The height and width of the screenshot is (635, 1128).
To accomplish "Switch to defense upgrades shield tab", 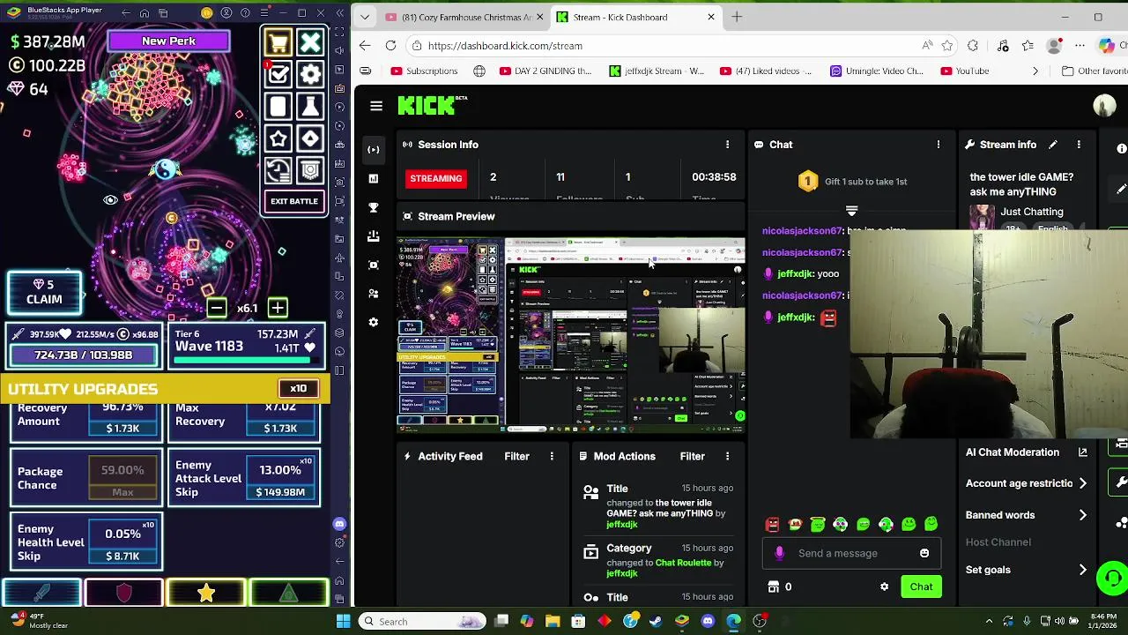I will click(x=124, y=594).
